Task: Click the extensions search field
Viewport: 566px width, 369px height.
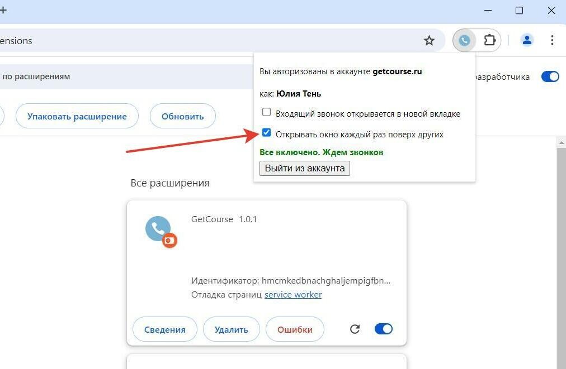Action: click(x=126, y=76)
